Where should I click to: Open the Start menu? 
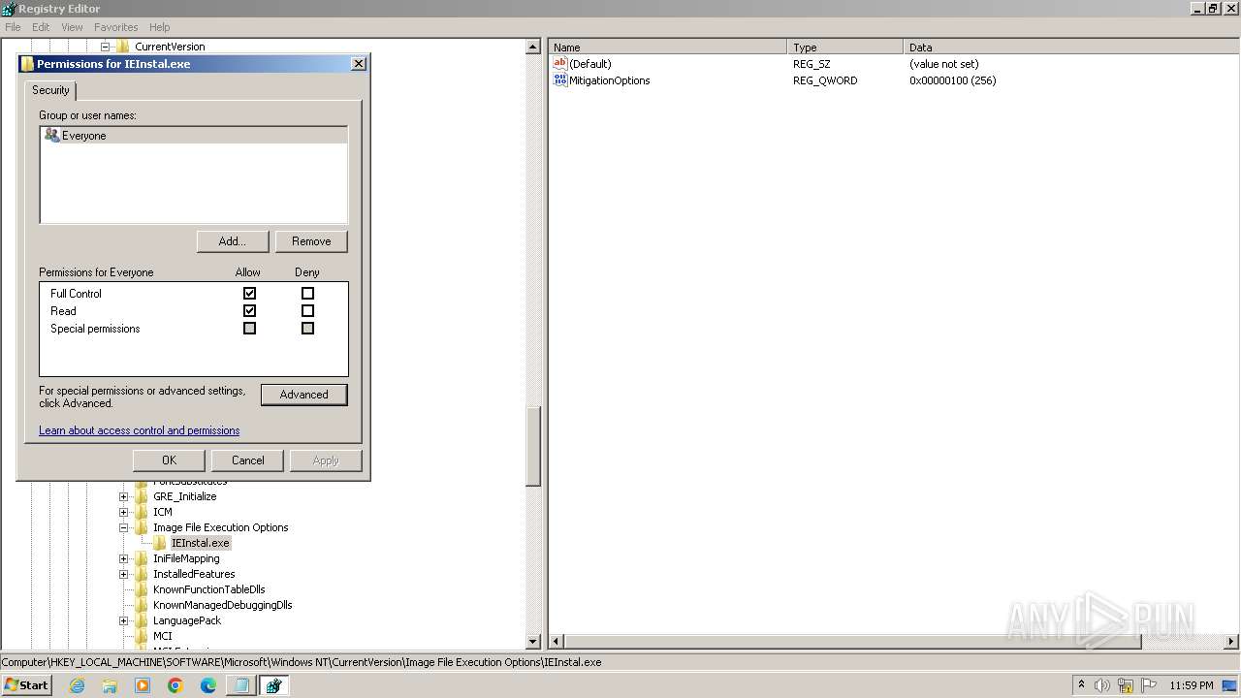[x=26, y=685]
